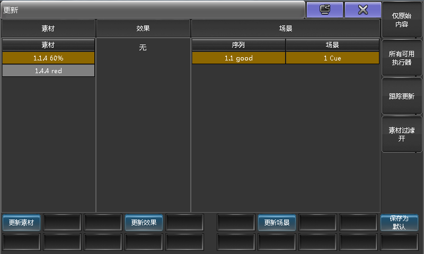Click the display-switch icon in the title bar
This screenshot has width=424, height=254.
click(x=324, y=10)
